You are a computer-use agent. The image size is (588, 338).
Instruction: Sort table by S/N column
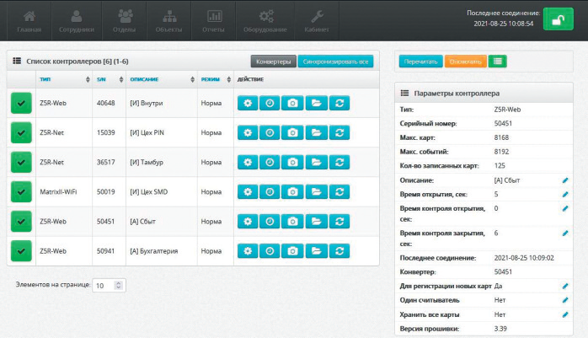pos(110,79)
